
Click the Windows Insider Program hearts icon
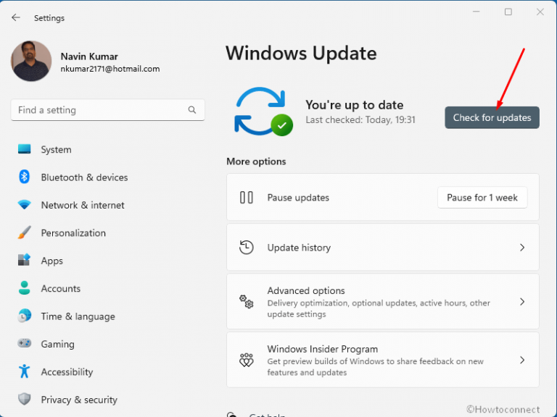(246, 360)
